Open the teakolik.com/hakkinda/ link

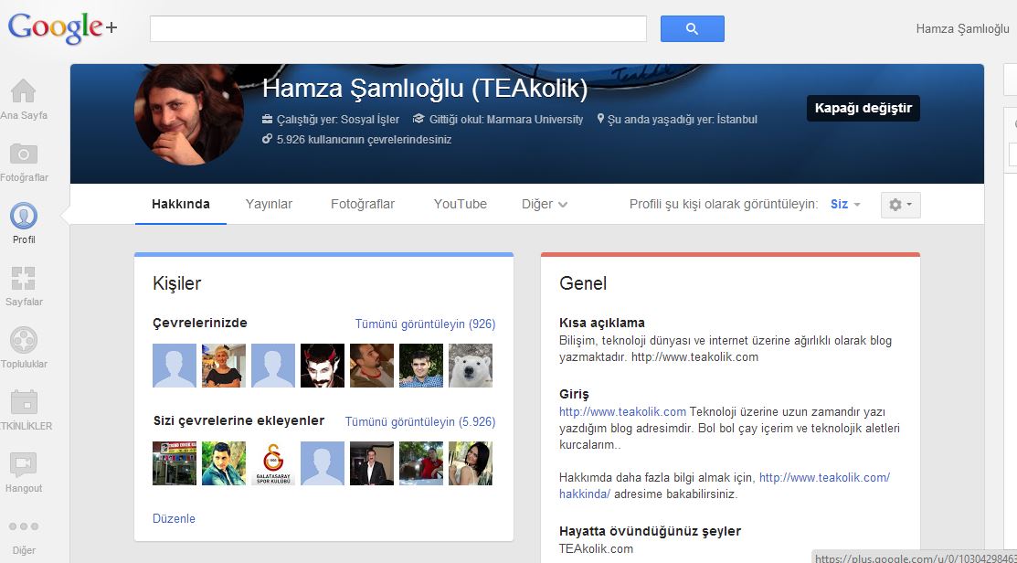point(725,486)
